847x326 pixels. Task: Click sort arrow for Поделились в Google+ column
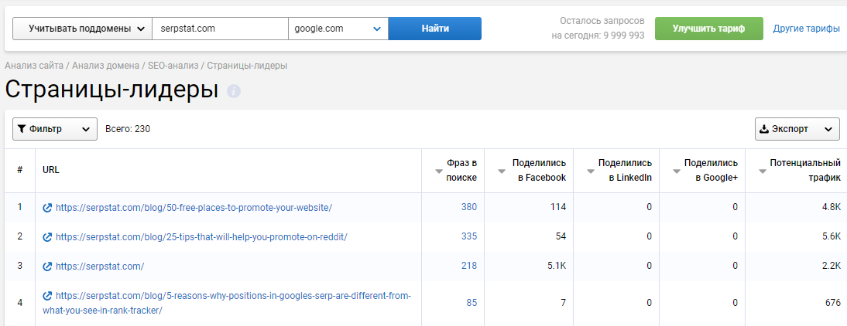point(677,171)
